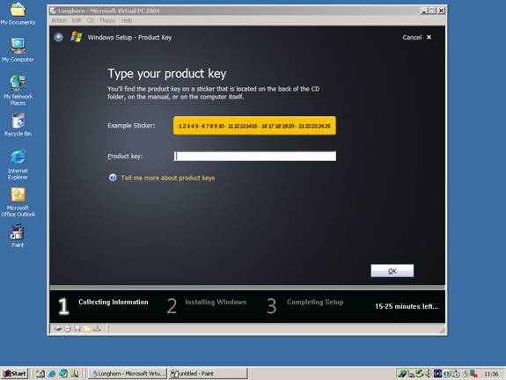Click the help question mark icon
The width and height of the screenshot is (506, 380).
click(113, 178)
